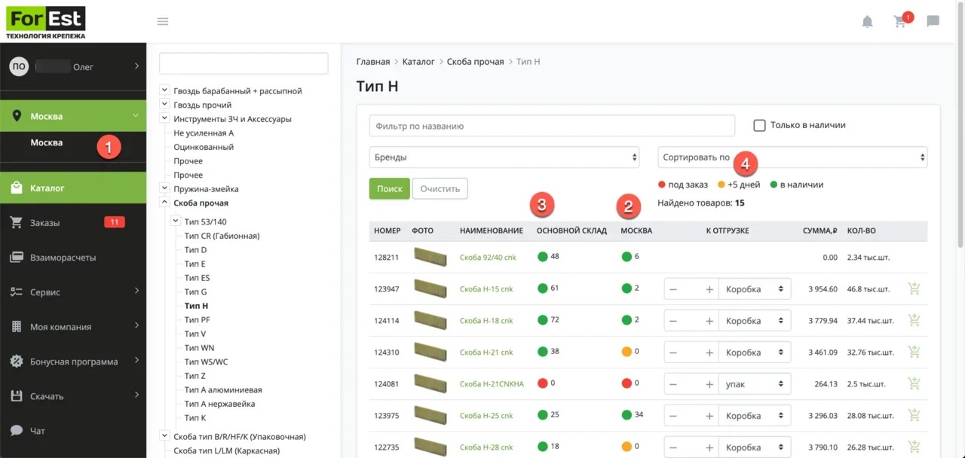Image resolution: width=965 pixels, height=458 pixels.
Task: Add Скоба H-15 cnk to cart
Action: (x=914, y=289)
